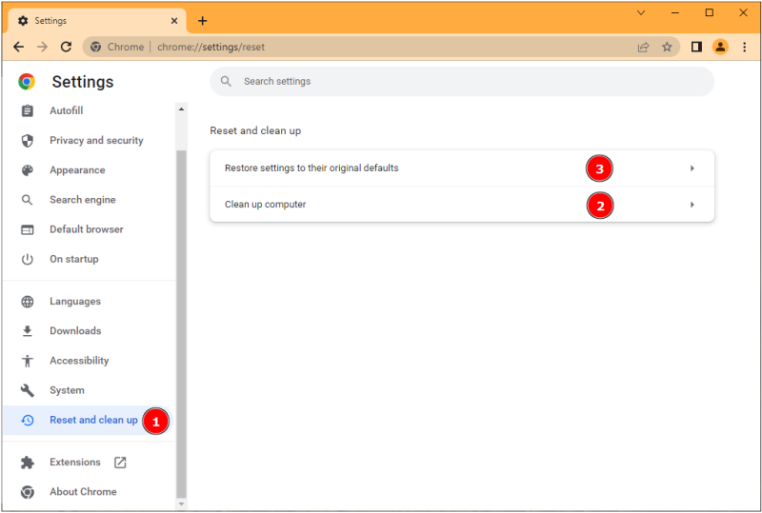
Task: Click the Privacy shield icon
Action: (x=28, y=141)
